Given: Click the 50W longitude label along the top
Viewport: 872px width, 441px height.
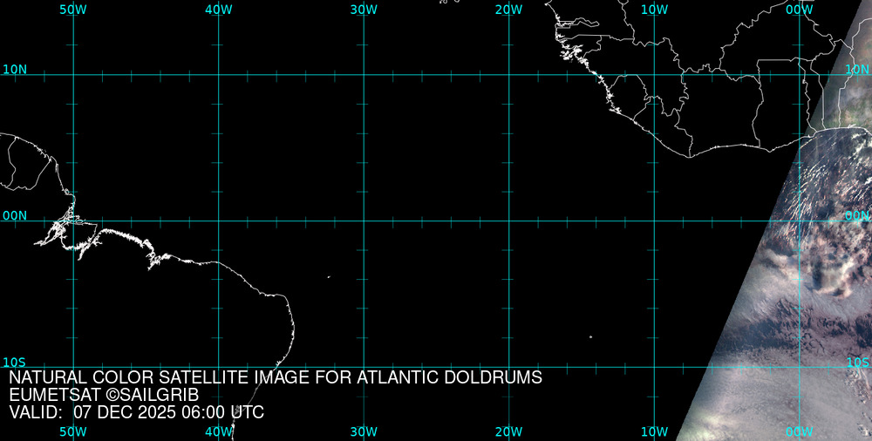Looking at the screenshot, I should click(x=73, y=10).
